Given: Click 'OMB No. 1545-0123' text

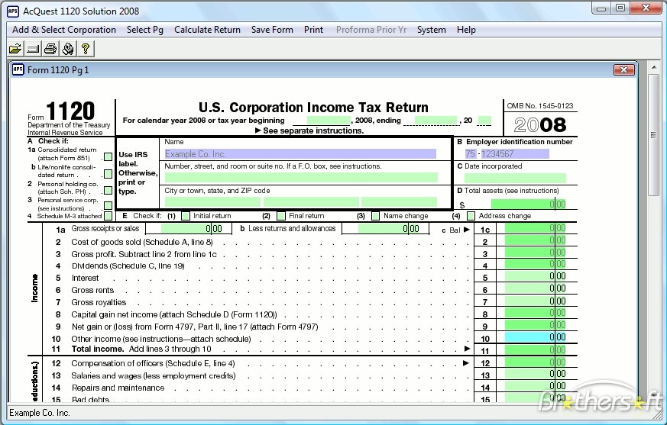Looking at the screenshot, I should (x=540, y=106).
